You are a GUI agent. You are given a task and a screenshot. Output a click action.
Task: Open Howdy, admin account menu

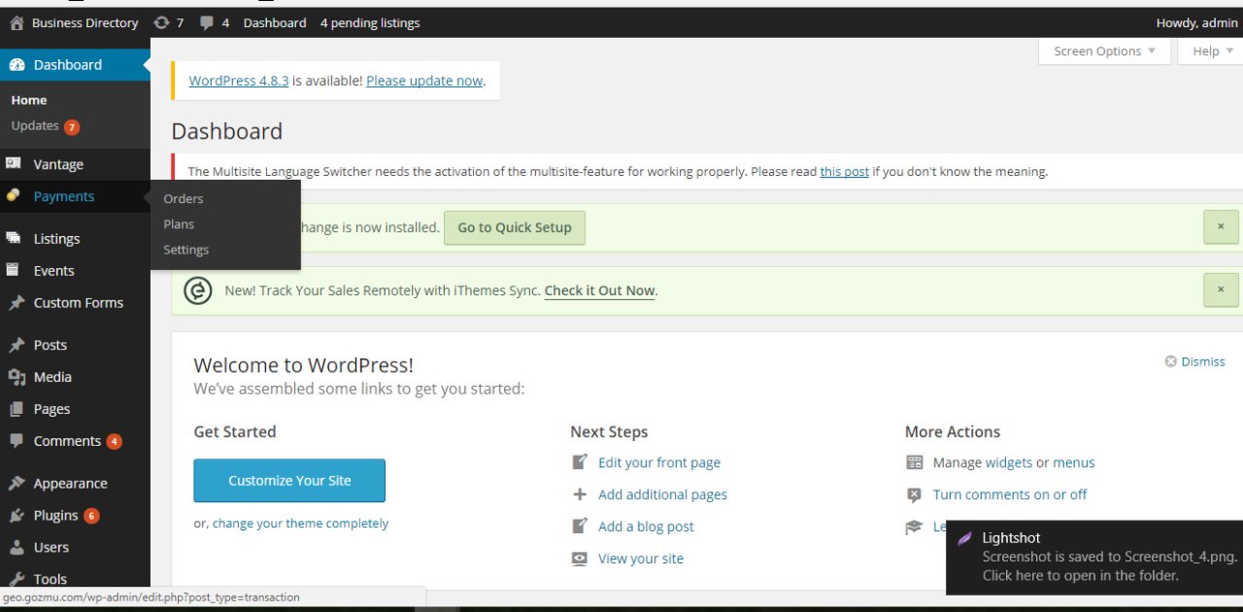1196,23
